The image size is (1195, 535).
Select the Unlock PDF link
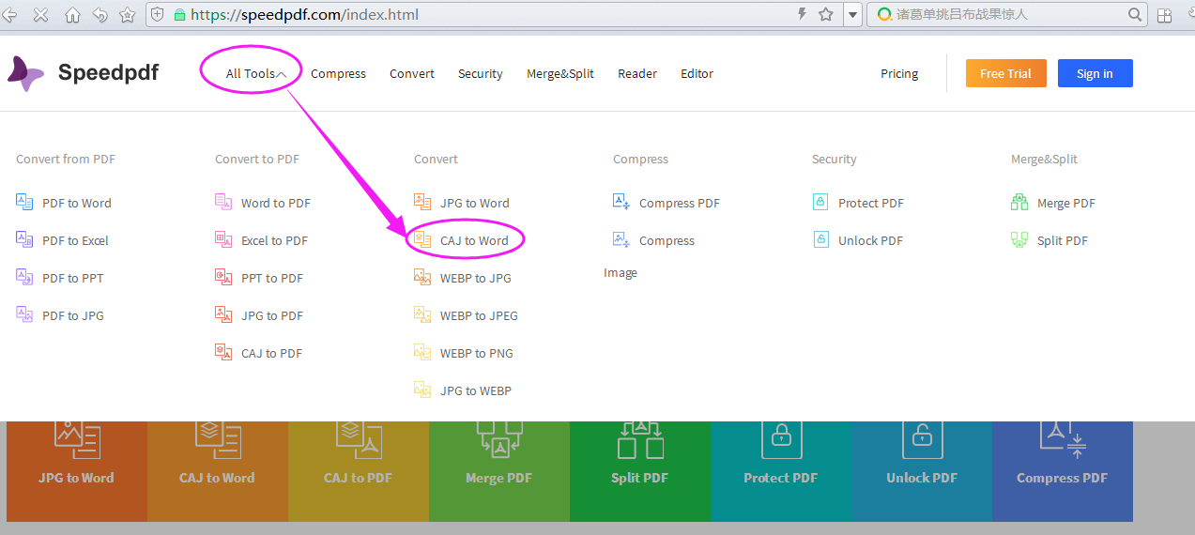point(870,240)
